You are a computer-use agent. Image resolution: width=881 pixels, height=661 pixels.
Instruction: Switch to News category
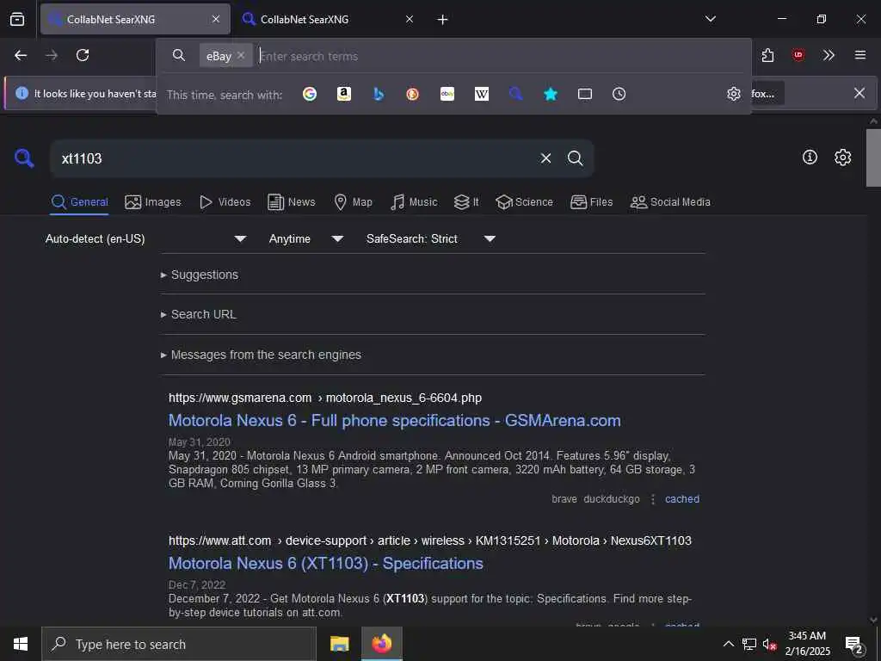point(291,201)
